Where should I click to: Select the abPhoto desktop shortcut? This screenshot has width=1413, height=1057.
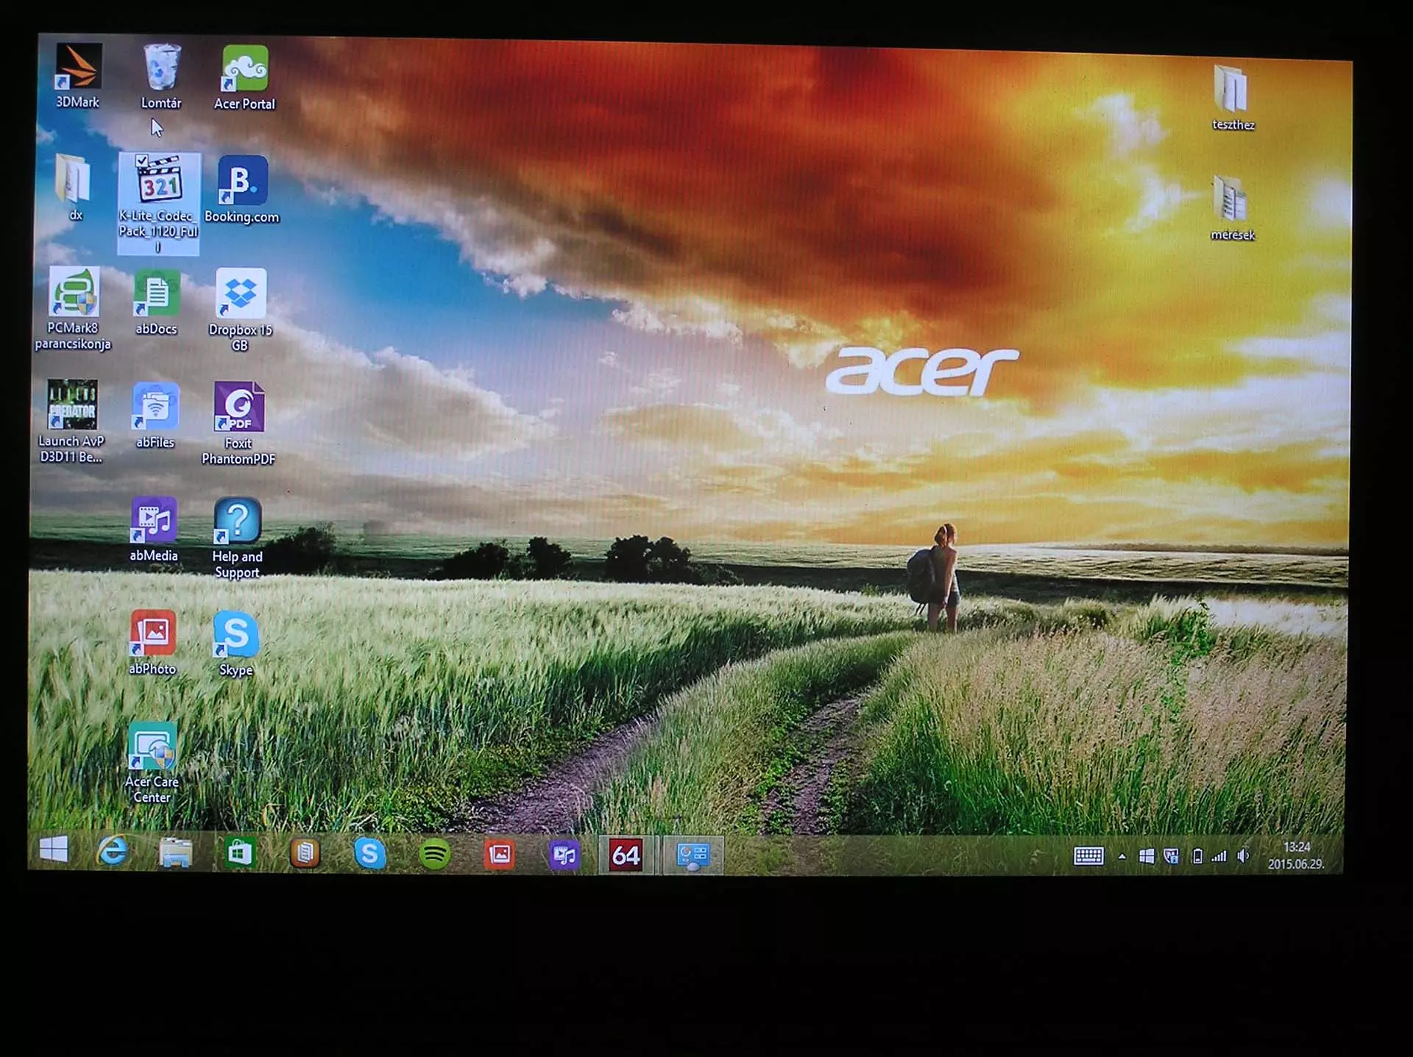click(152, 642)
